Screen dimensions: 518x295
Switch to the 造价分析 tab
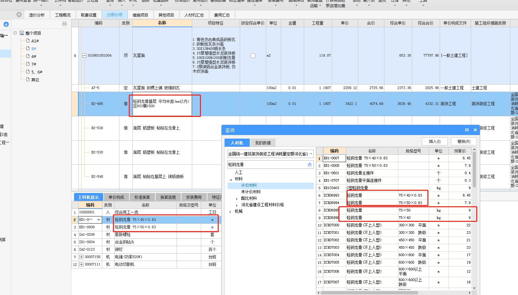[x=37, y=15]
